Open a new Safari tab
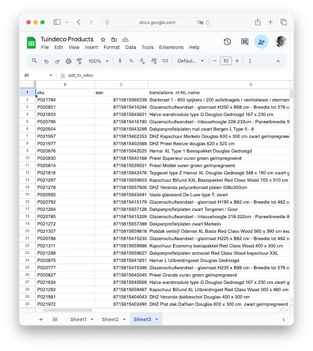This screenshot has width=313, height=351. 270,22
